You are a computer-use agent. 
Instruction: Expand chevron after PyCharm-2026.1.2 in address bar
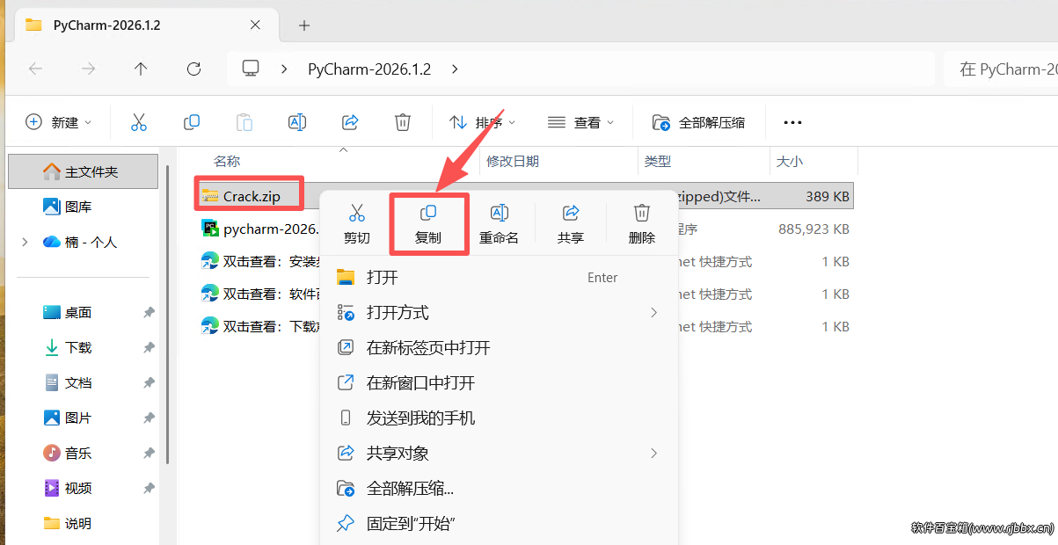pos(455,69)
